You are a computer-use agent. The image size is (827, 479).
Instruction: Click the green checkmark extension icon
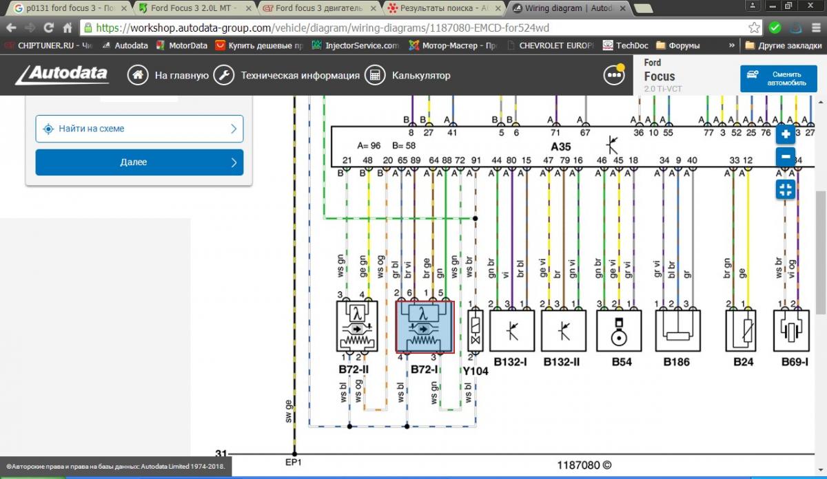pos(775,28)
